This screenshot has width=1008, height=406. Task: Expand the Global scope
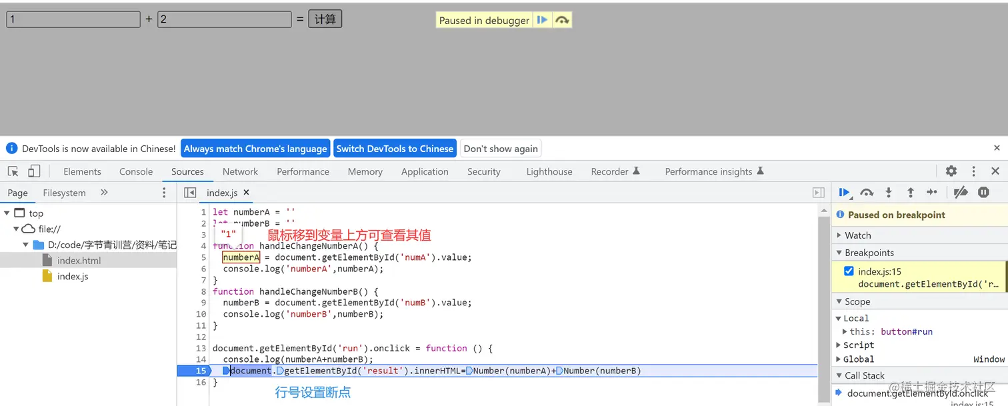click(839, 359)
